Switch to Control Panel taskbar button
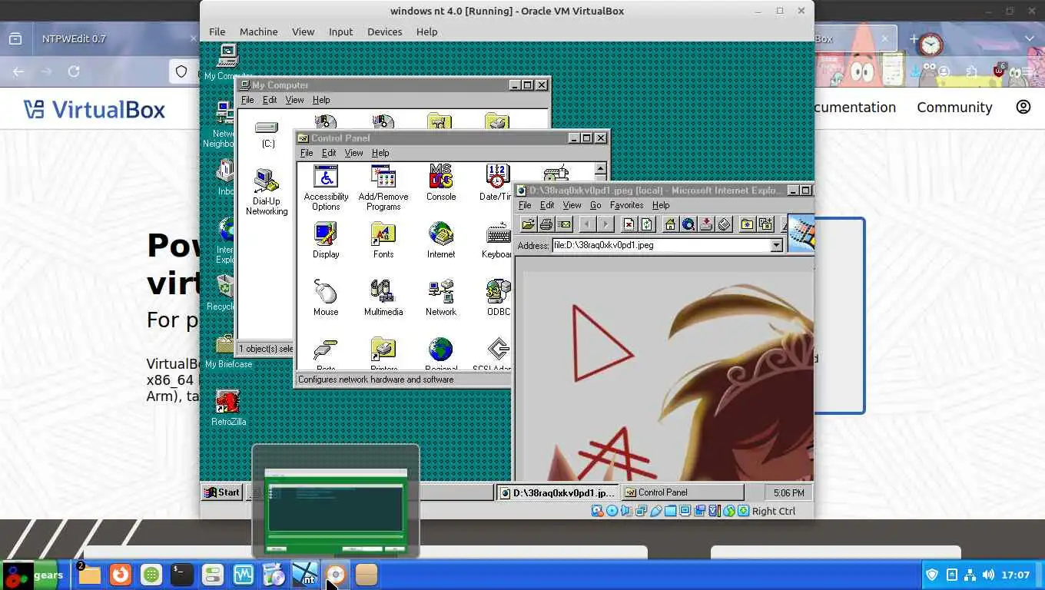Image resolution: width=1045 pixels, height=590 pixels. 682,492
